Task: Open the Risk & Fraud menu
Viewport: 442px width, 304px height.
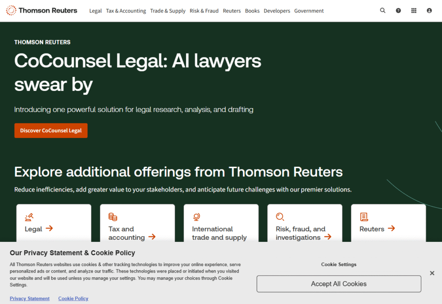Action: [x=204, y=11]
